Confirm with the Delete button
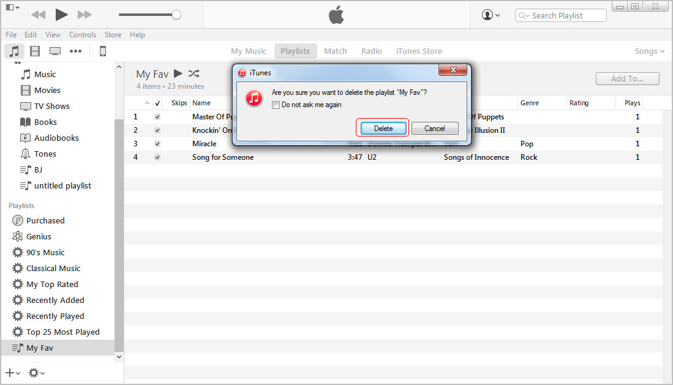 click(x=383, y=129)
